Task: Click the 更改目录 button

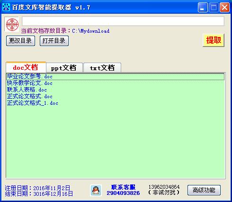Action: (x=20, y=41)
